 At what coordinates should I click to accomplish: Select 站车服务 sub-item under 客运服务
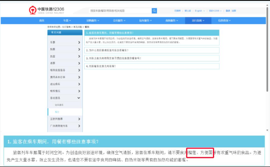[59, 105]
